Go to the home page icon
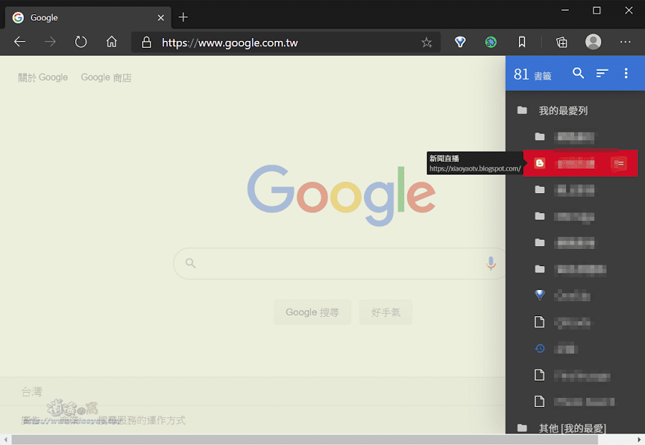The image size is (645, 445). pos(112,42)
